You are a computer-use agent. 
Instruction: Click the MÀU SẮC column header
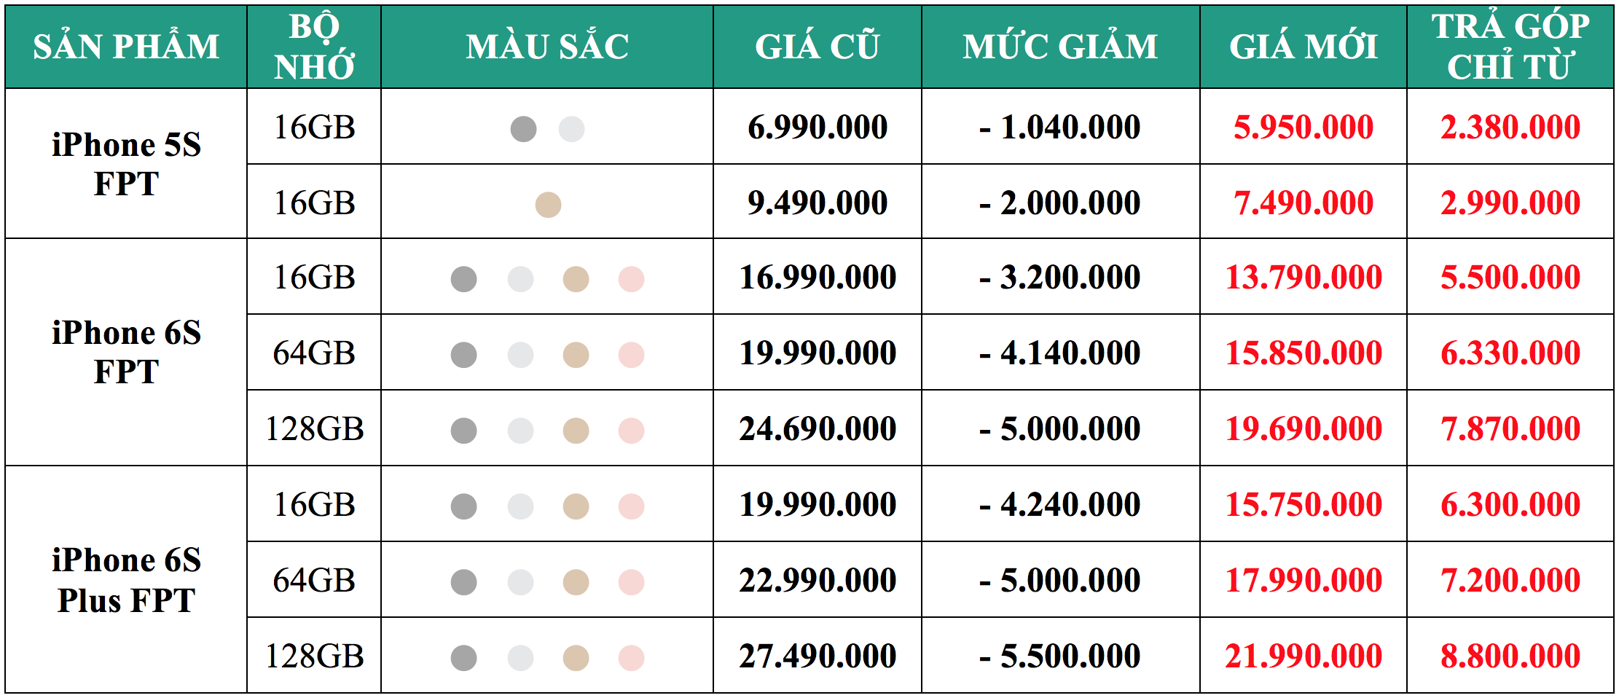[547, 47]
